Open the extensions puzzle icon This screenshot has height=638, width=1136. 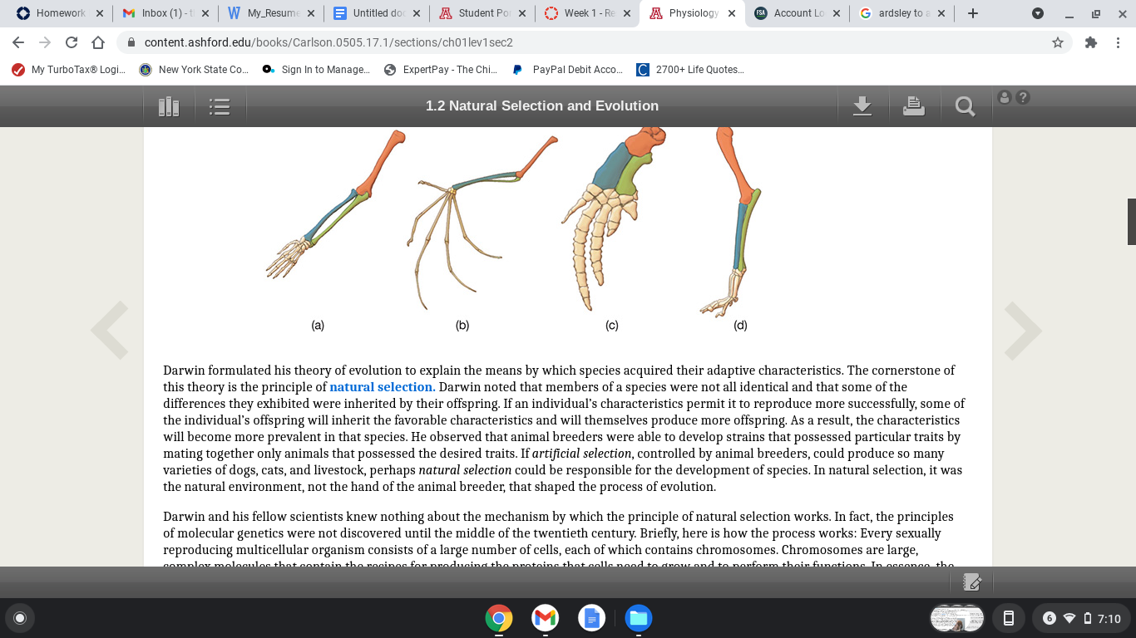(x=1091, y=42)
